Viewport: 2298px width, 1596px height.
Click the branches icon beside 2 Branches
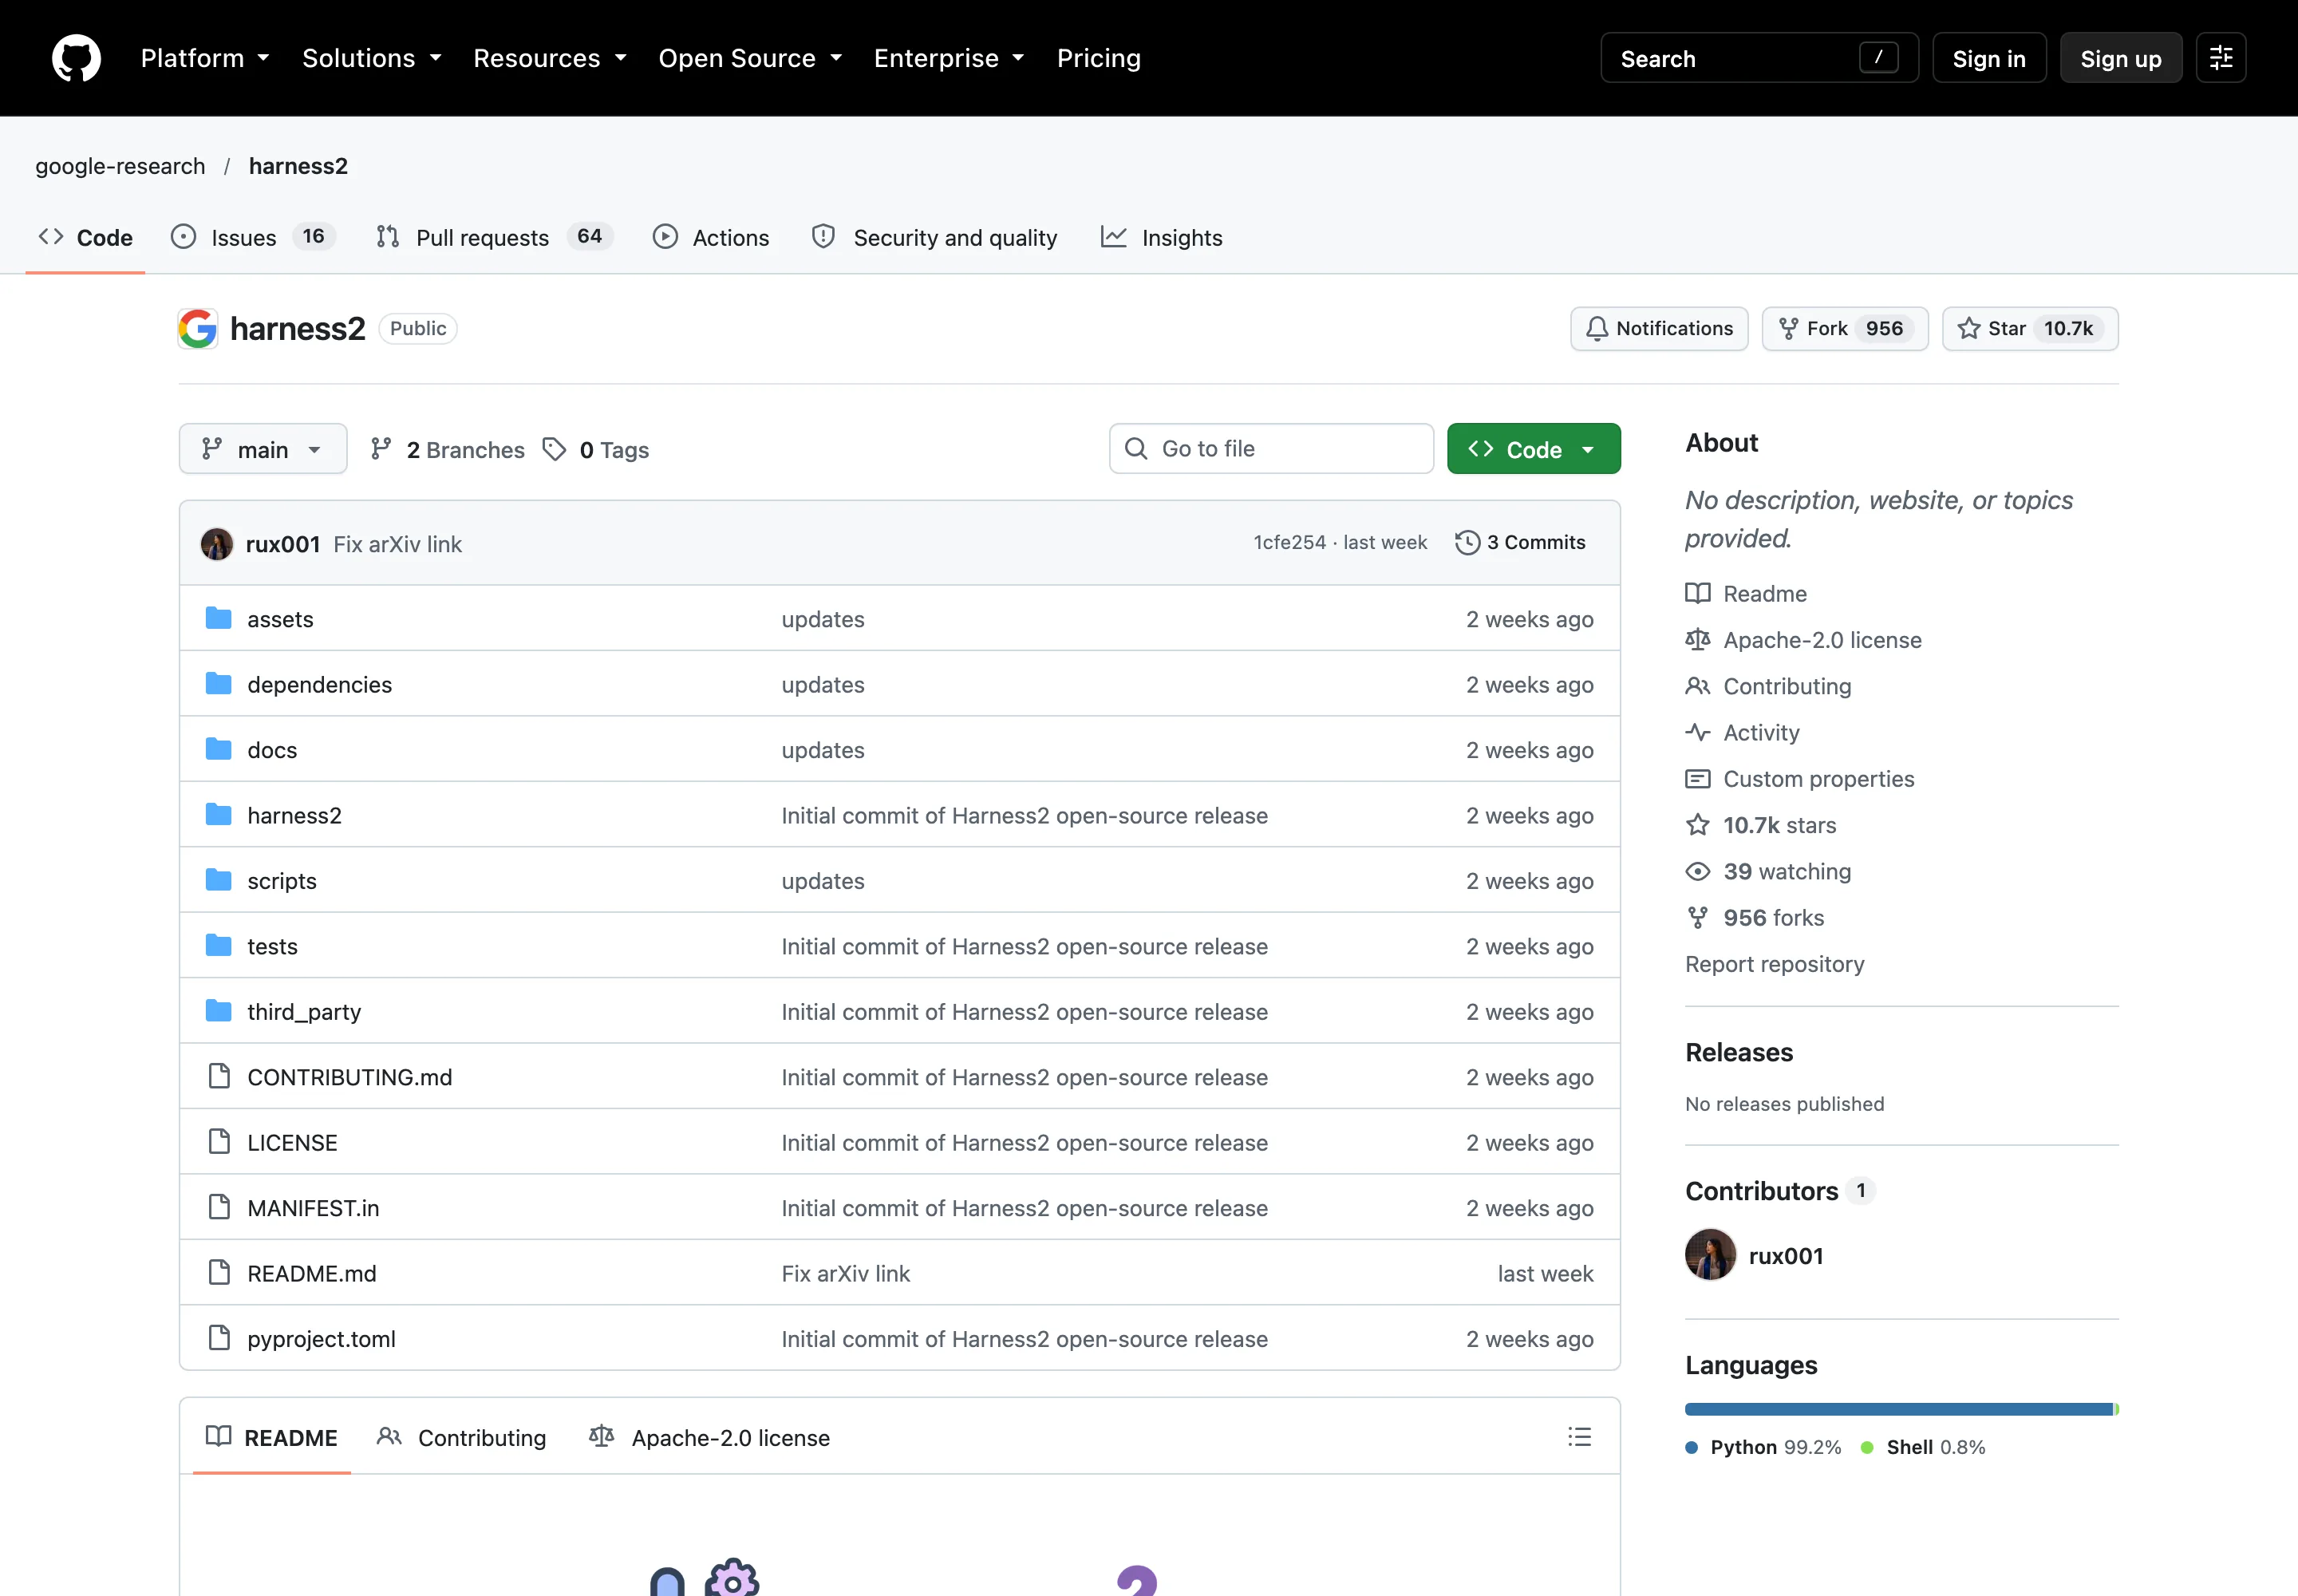pos(381,449)
